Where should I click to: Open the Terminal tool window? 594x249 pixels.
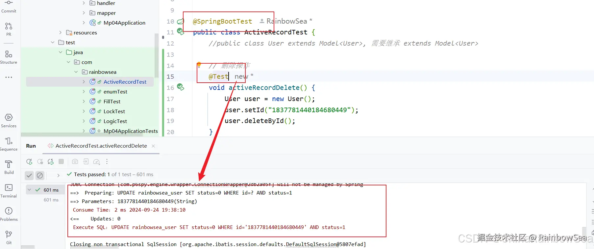pos(9,191)
